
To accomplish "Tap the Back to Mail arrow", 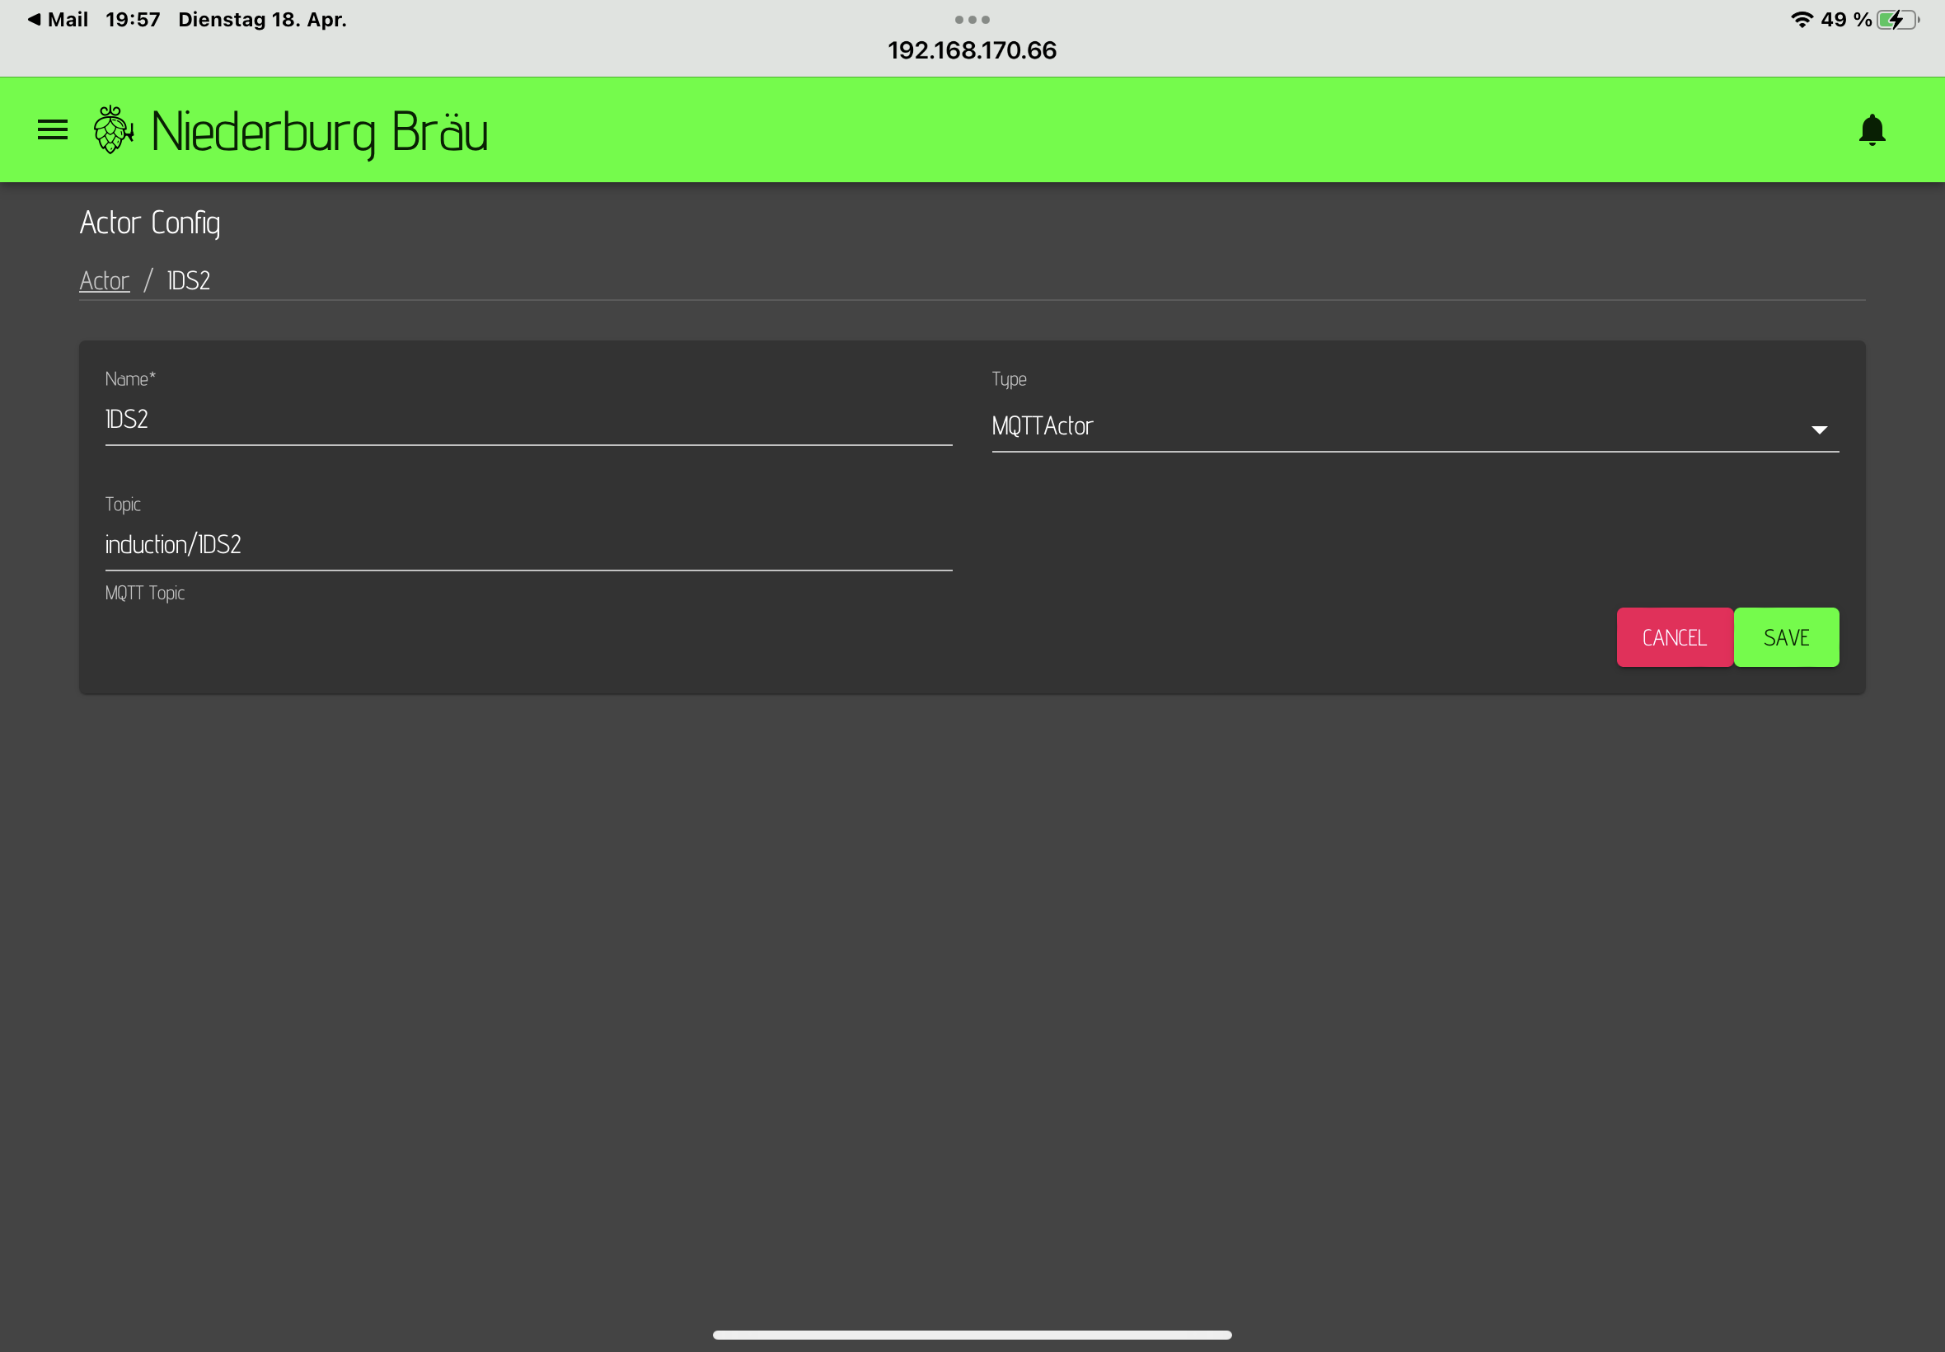I will 34,19.
